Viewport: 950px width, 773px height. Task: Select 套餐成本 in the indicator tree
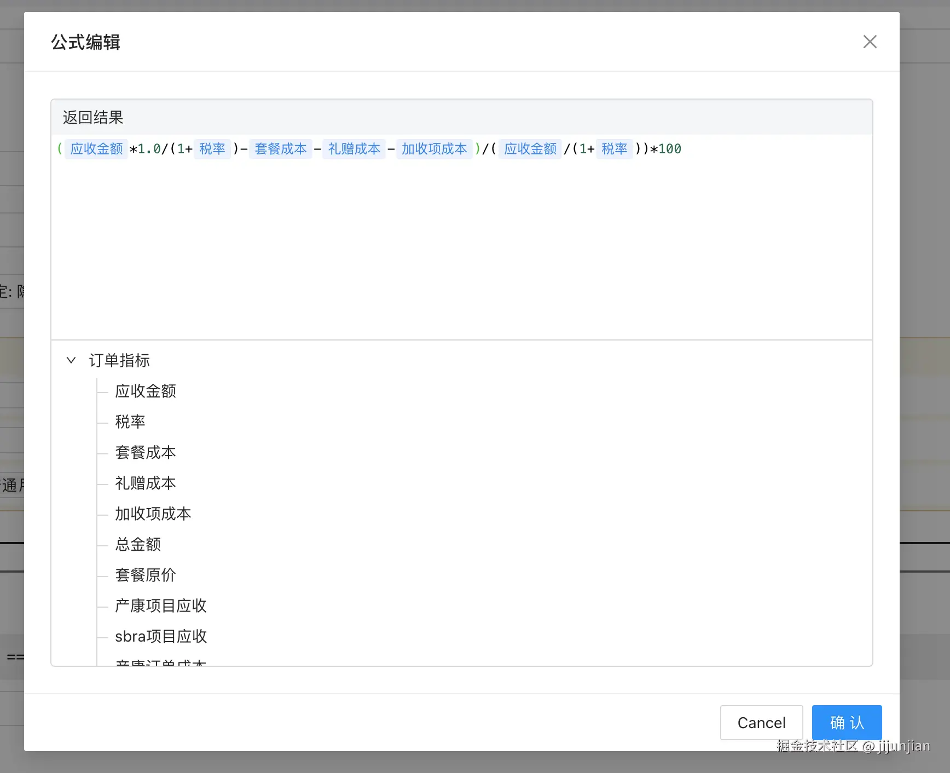click(x=146, y=452)
